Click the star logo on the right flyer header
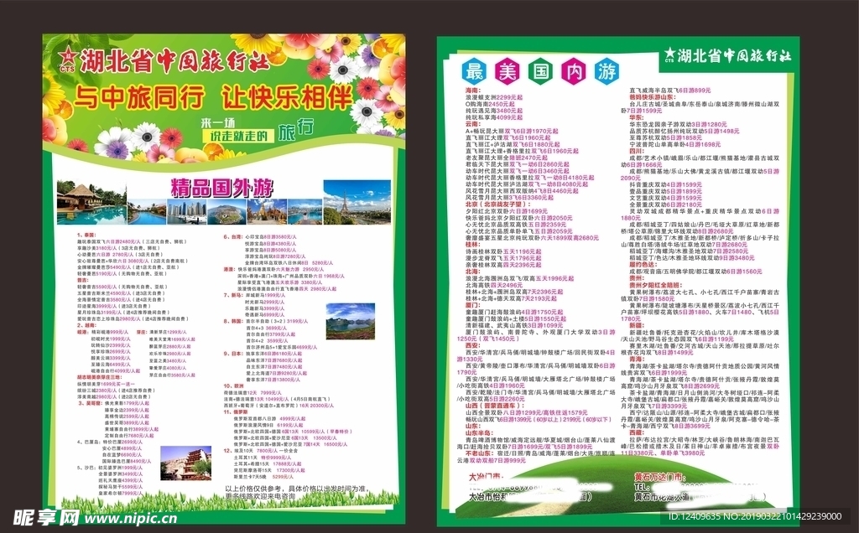 tap(669, 54)
